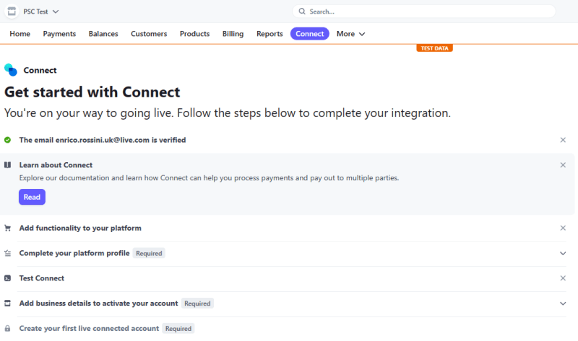Open the Payments tab
The height and width of the screenshot is (341, 578).
[x=59, y=34]
